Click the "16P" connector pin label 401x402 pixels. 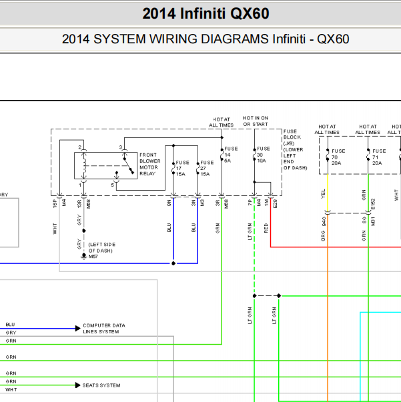[55, 203]
